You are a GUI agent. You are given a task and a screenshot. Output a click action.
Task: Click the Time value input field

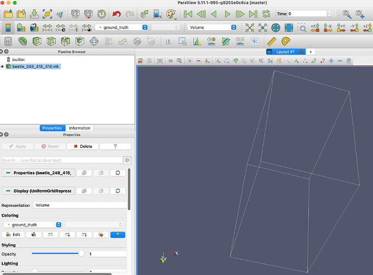coord(307,14)
